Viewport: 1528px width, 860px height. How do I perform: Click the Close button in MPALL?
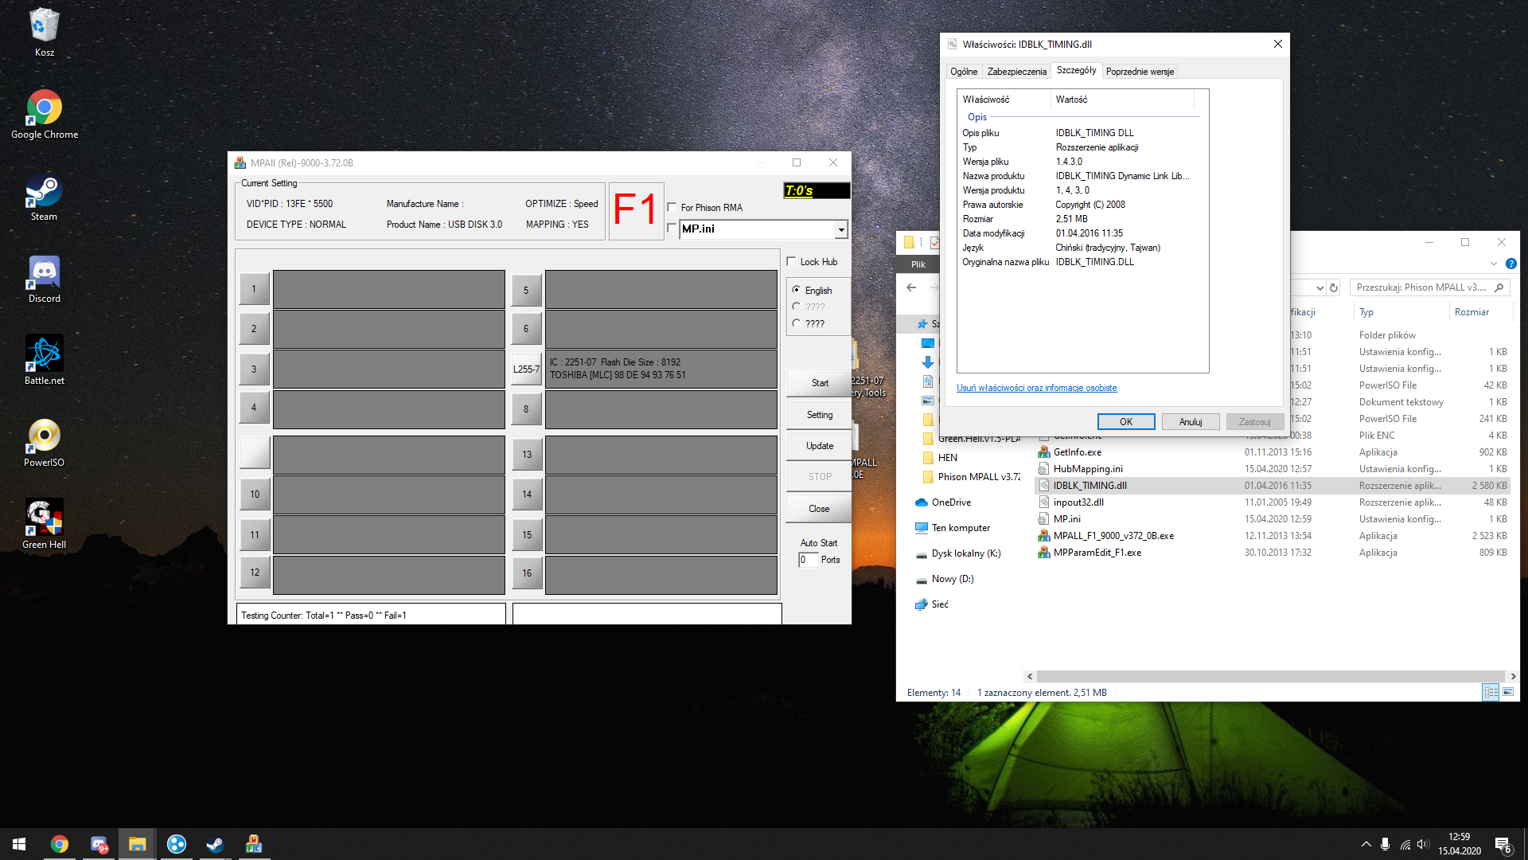819,509
